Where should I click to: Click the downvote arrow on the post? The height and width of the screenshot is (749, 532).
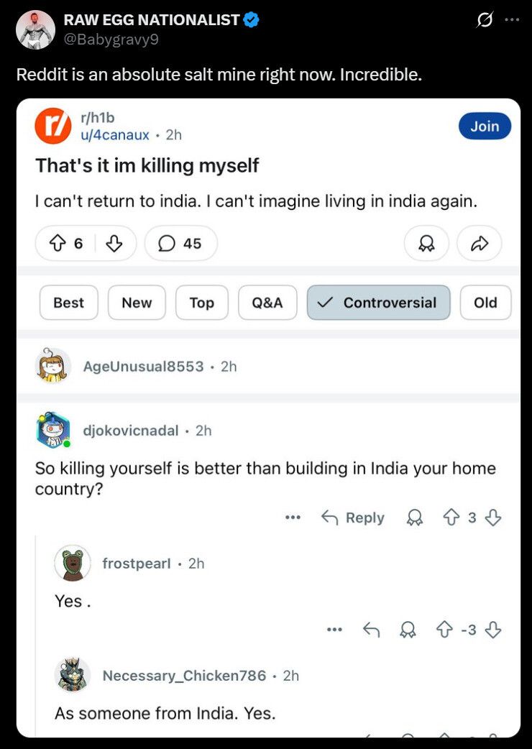(115, 243)
